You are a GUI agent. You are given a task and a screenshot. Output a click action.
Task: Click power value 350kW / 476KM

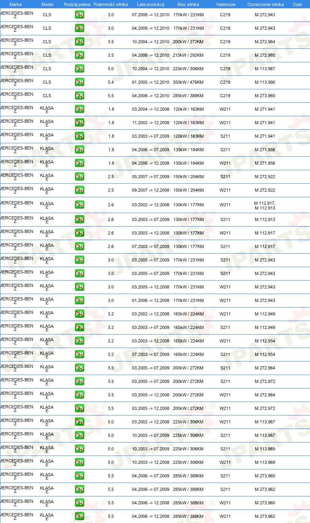point(188,82)
